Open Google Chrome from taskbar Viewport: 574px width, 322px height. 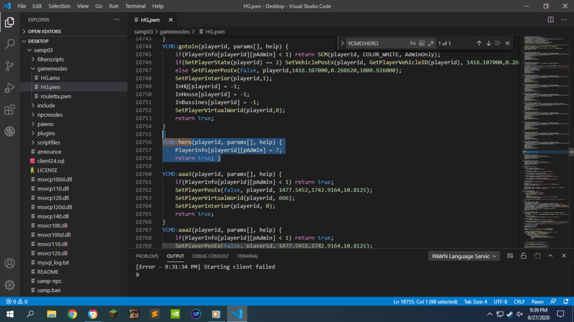point(72,314)
